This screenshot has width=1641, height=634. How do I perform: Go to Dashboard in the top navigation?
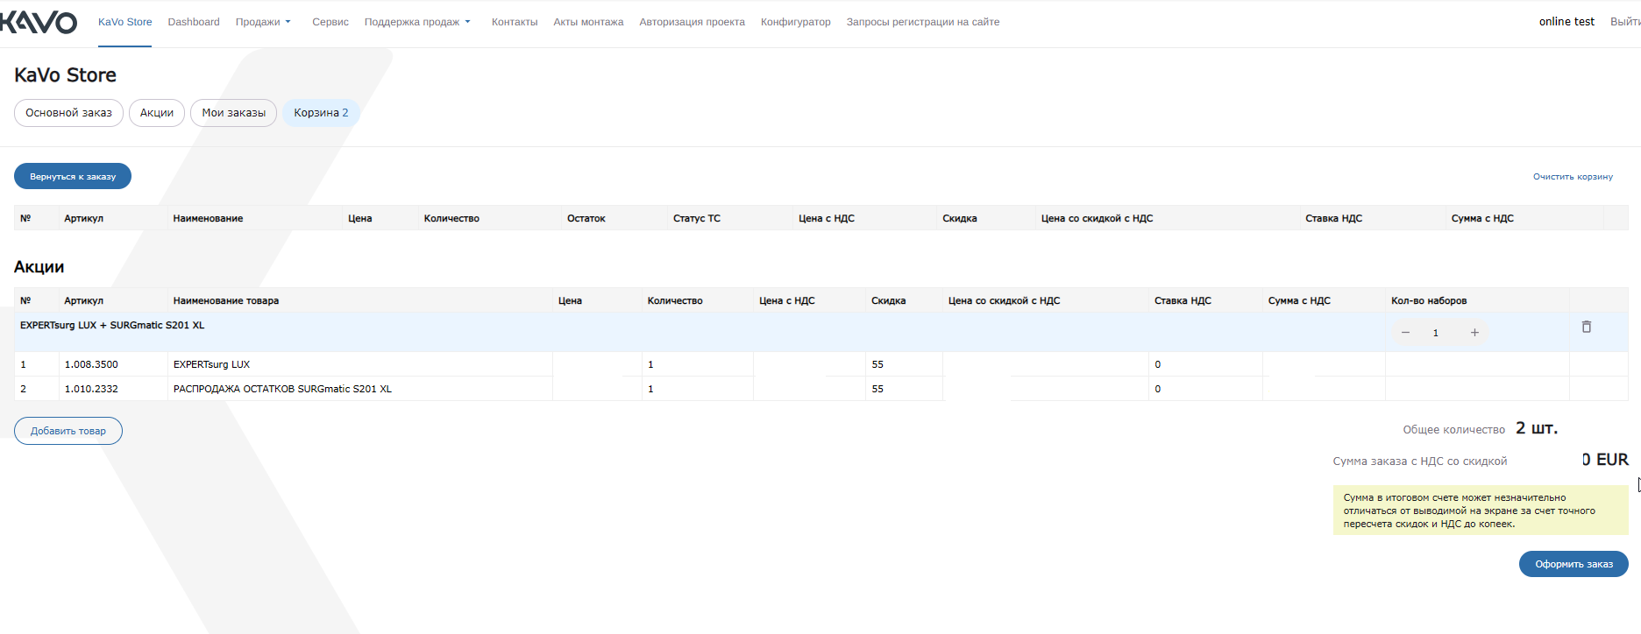pos(194,22)
